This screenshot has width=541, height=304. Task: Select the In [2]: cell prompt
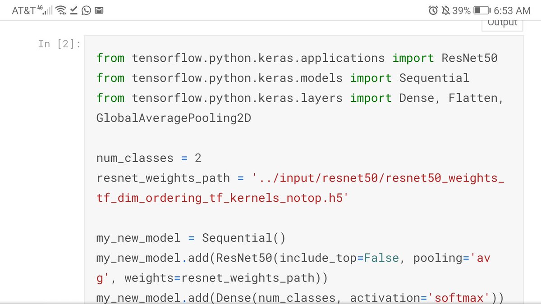(x=59, y=44)
